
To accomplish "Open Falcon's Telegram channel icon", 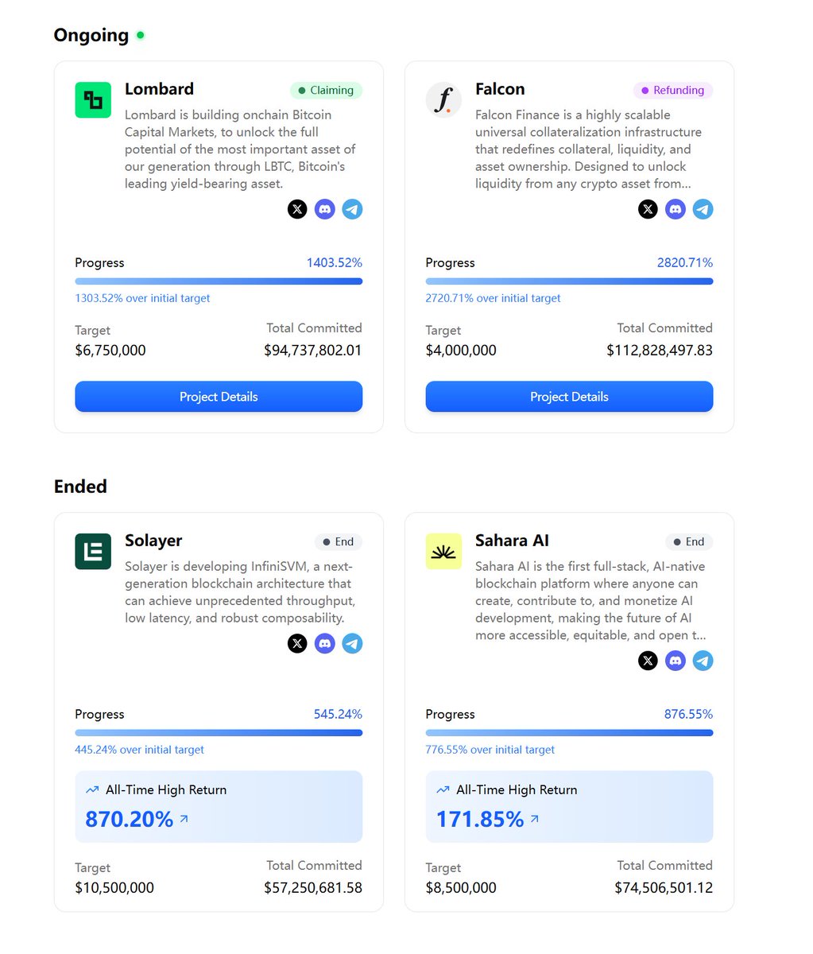I will coord(703,210).
